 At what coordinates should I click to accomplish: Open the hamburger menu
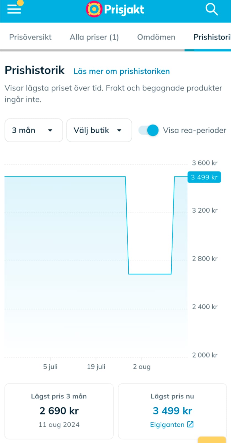[x=14, y=9]
